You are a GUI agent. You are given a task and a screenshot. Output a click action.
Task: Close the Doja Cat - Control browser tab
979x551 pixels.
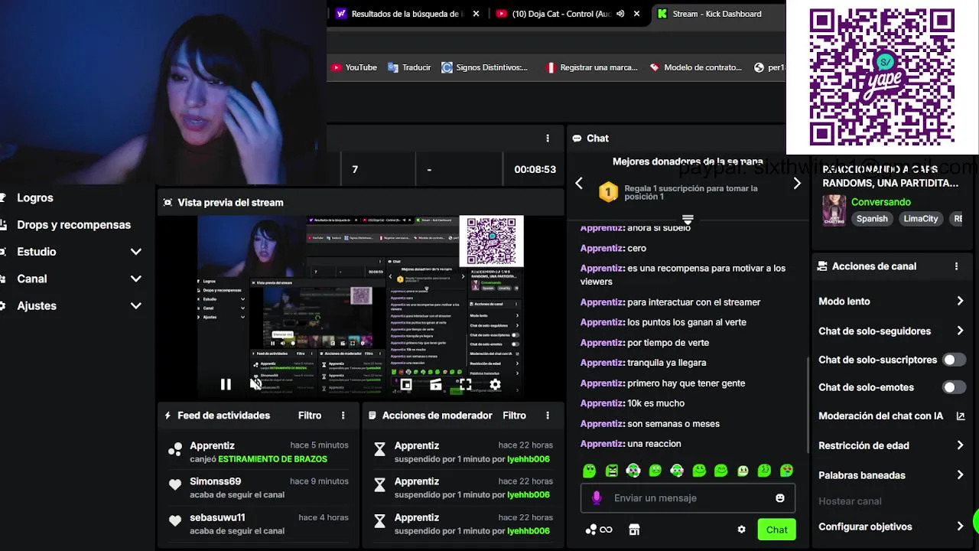click(x=636, y=14)
